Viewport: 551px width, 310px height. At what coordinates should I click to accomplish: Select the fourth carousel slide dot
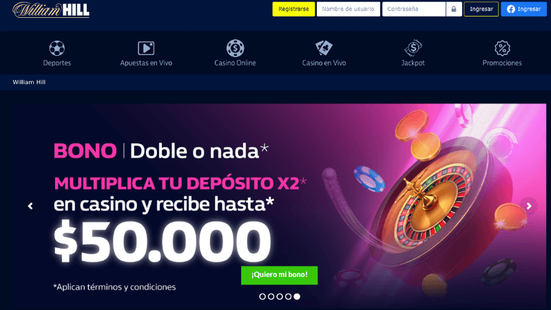pos(288,297)
